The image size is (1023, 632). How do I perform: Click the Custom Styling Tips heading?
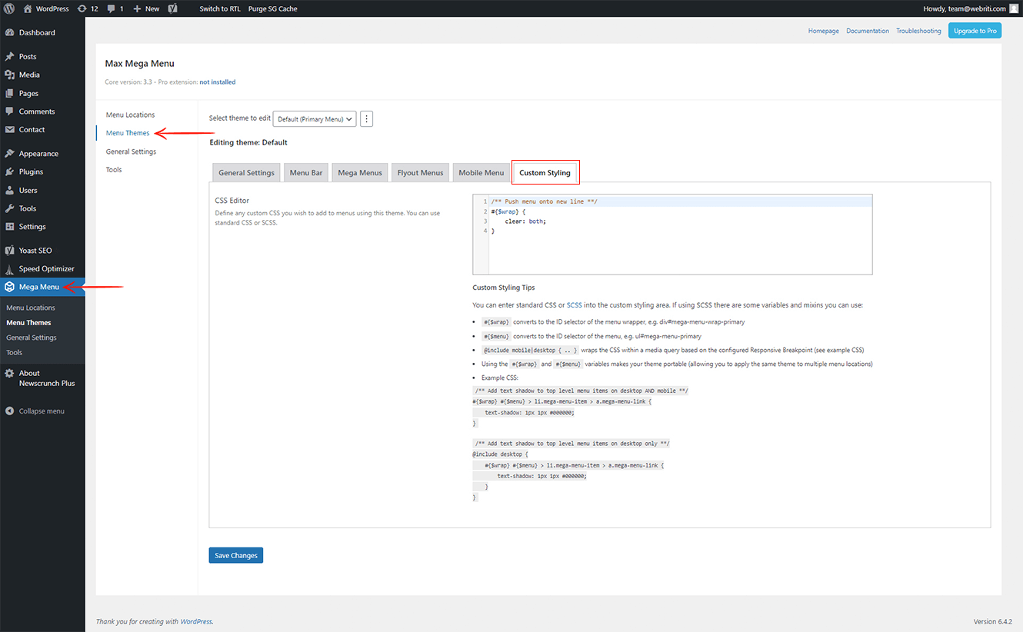point(504,288)
